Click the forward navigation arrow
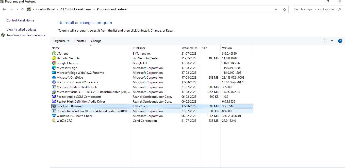This screenshot has width=345, height=168. 11,9
